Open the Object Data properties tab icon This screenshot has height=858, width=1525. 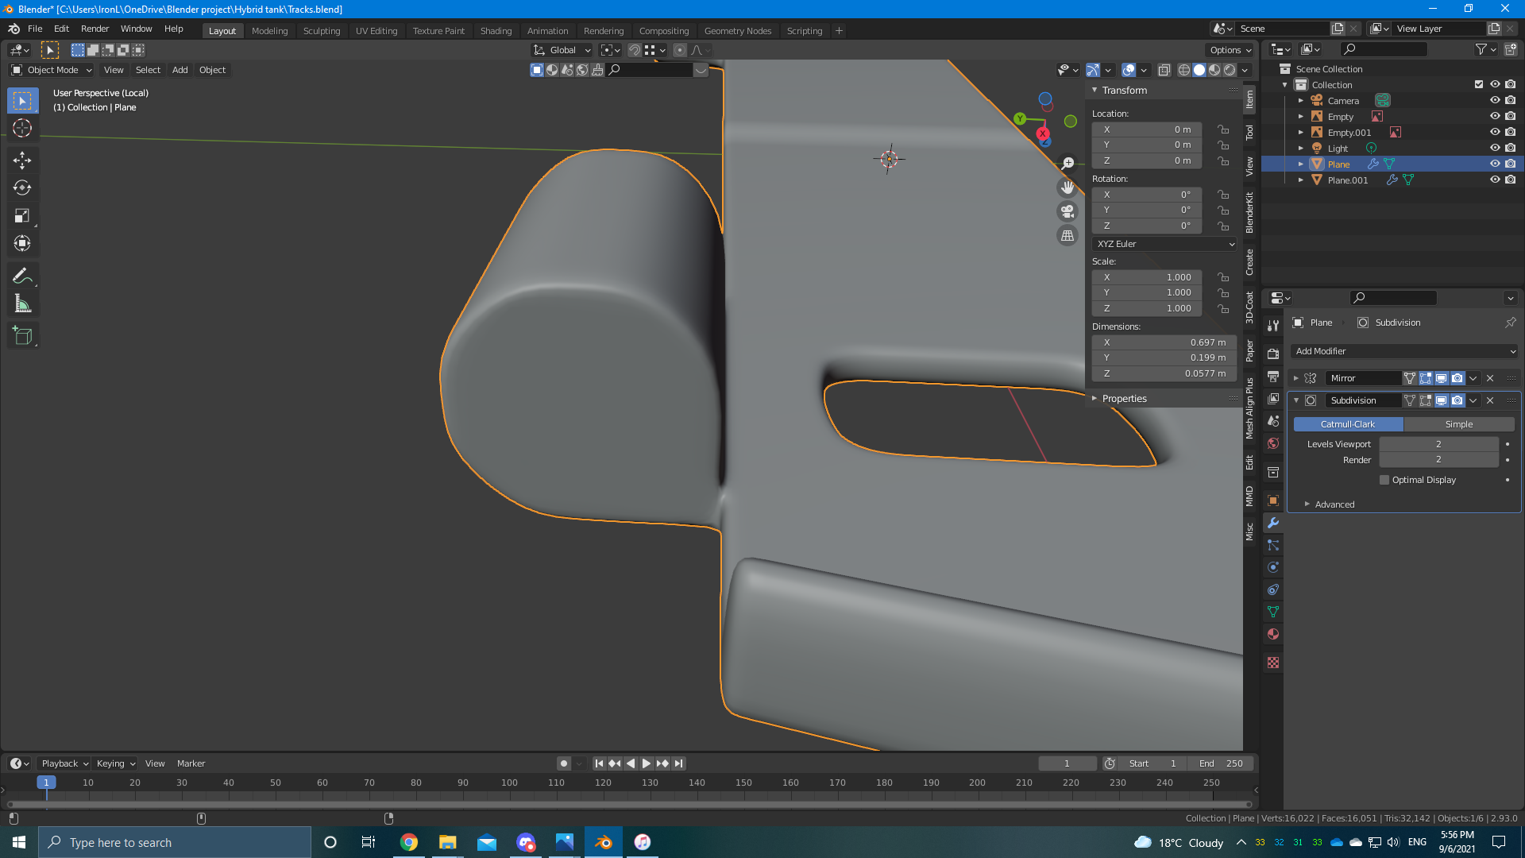[1273, 612]
